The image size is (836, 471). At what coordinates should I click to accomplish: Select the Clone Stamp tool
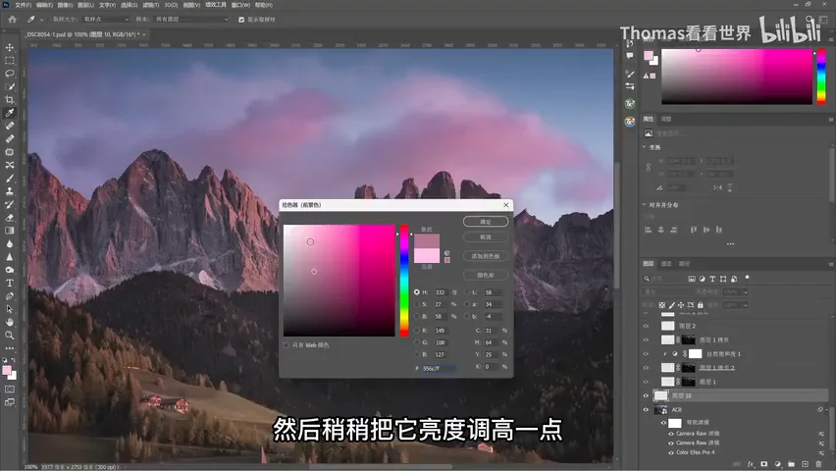coord(10,191)
